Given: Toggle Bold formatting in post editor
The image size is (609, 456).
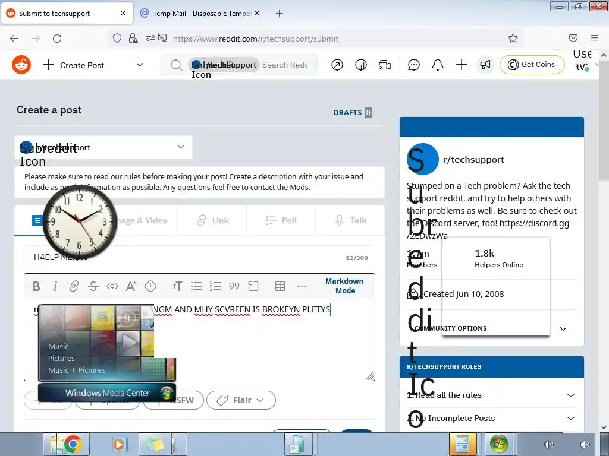Looking at the screenshot, I should [36, 286].
